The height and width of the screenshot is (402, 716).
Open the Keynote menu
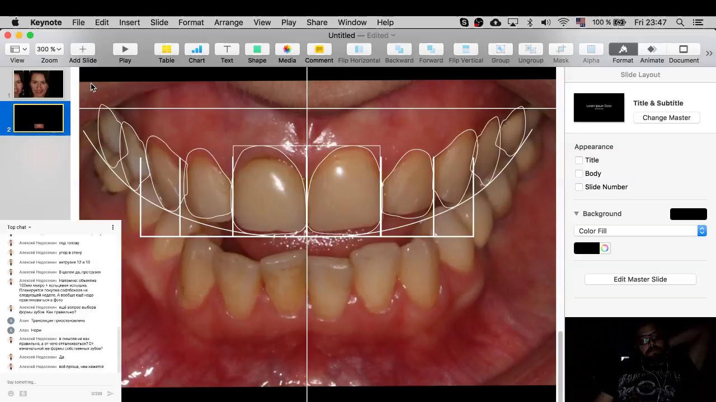point(46,22)
